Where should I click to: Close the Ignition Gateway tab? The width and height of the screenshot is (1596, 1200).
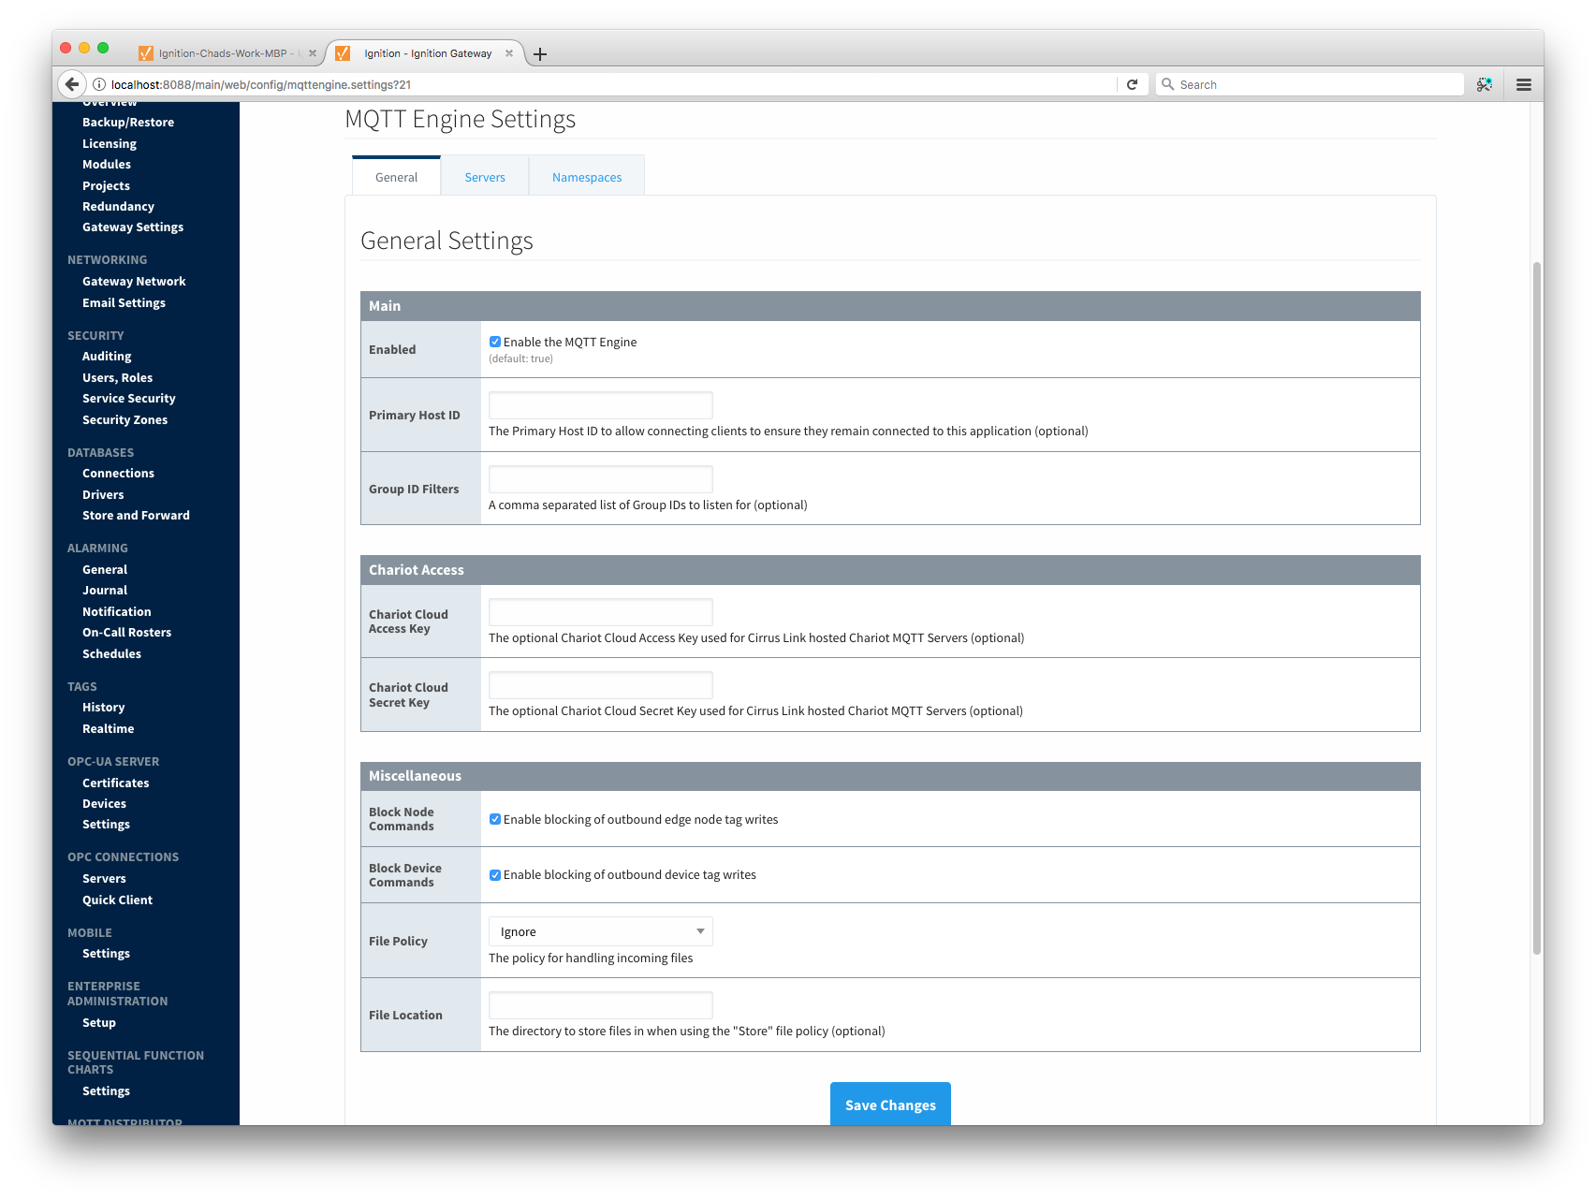[509, 53]
